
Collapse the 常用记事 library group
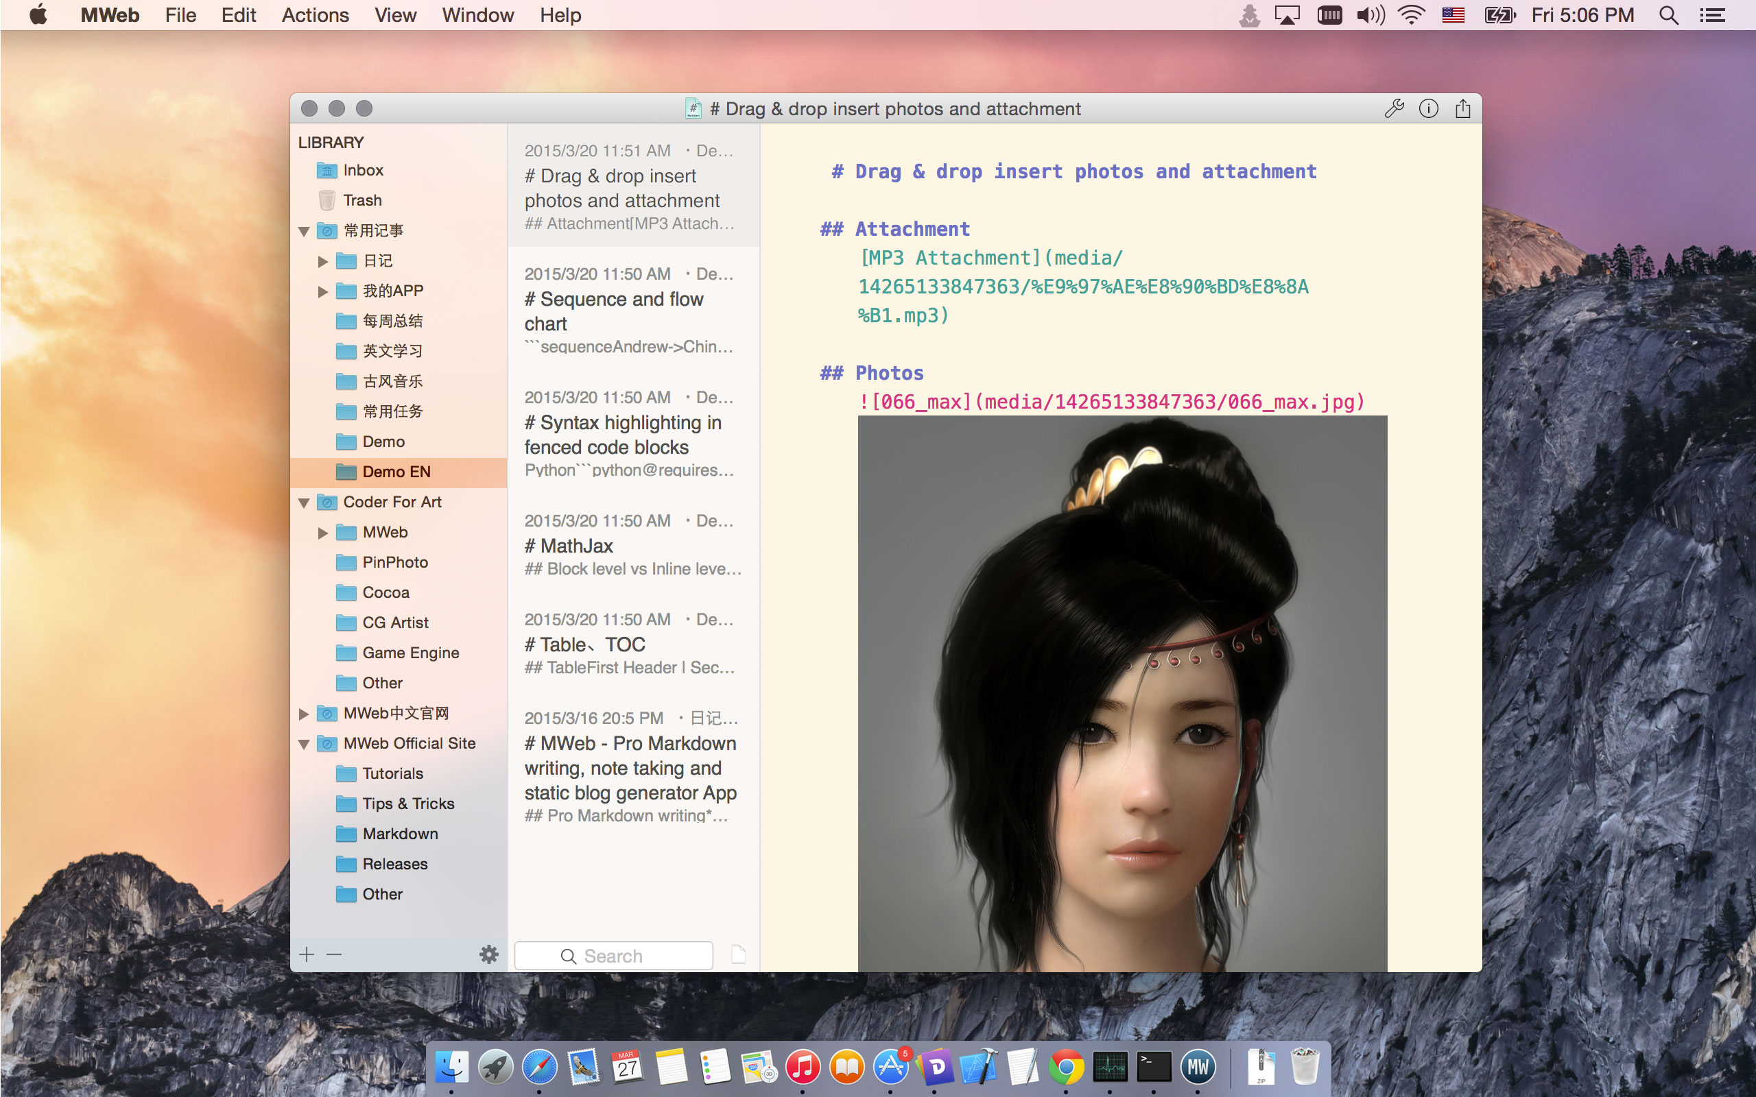click(304, 232)
